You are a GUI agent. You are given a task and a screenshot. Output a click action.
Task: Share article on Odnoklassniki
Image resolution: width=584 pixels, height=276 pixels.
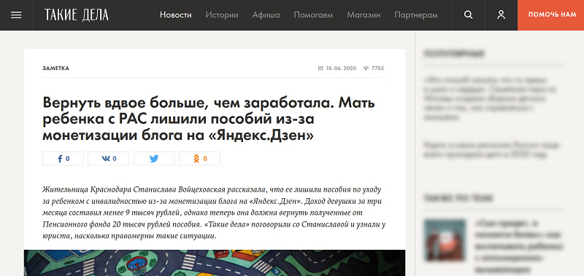click(199, 159)
